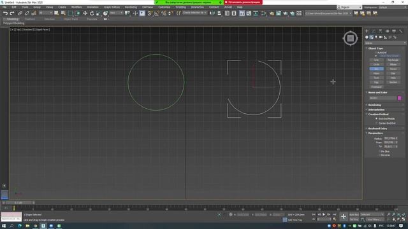Enable the Pie Slice checkbox
408x229 pixels.
(379, 151)
